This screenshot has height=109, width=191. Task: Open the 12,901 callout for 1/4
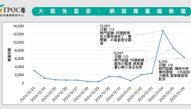point(116,35)
